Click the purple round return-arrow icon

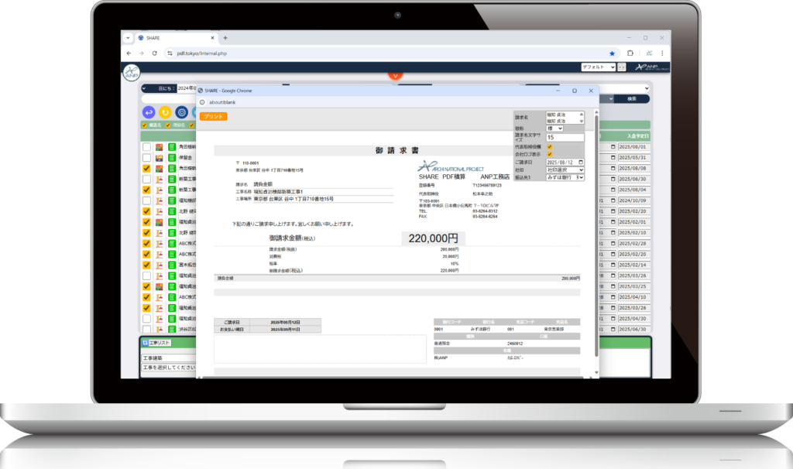pyautogui.click(x=149, y=112)
